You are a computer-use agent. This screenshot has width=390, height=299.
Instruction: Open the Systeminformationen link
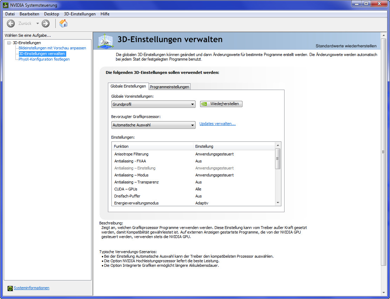tap(32, 288)
